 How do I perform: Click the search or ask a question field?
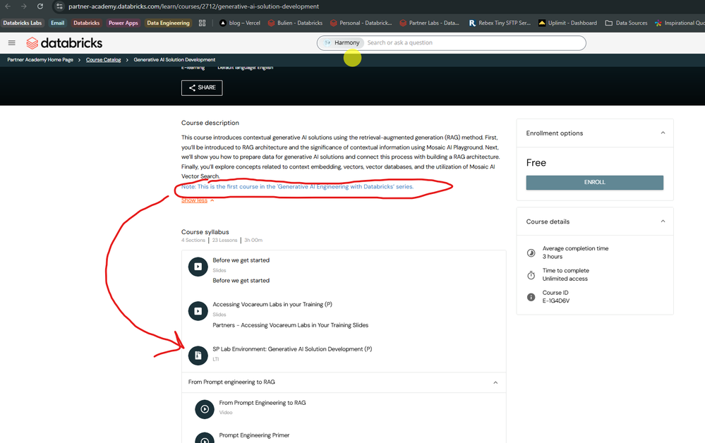point(473,43)
